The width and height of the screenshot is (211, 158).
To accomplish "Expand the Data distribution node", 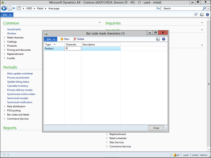I will (5, 106).
